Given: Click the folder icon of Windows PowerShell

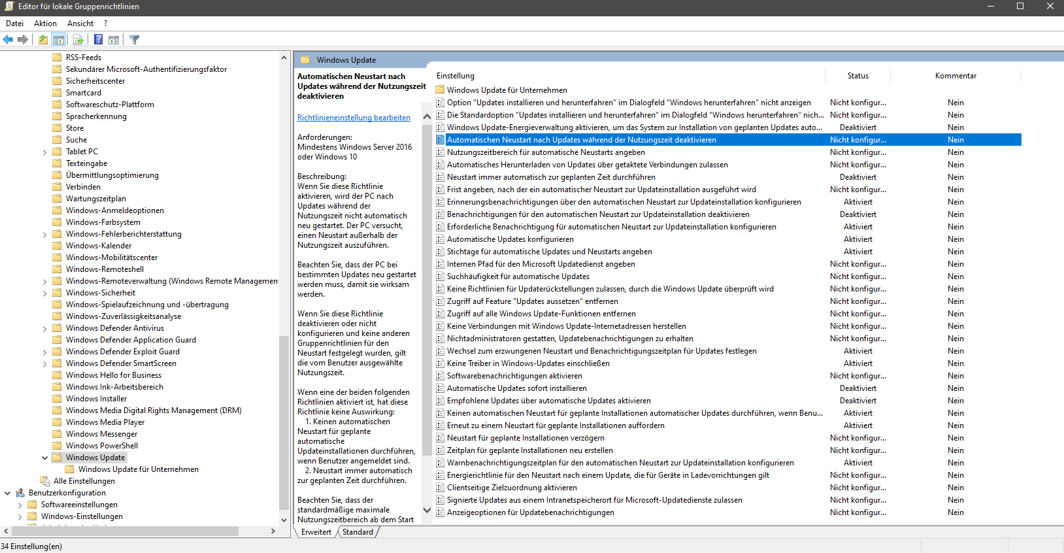Looking at the screenshot, I should 58,446.
